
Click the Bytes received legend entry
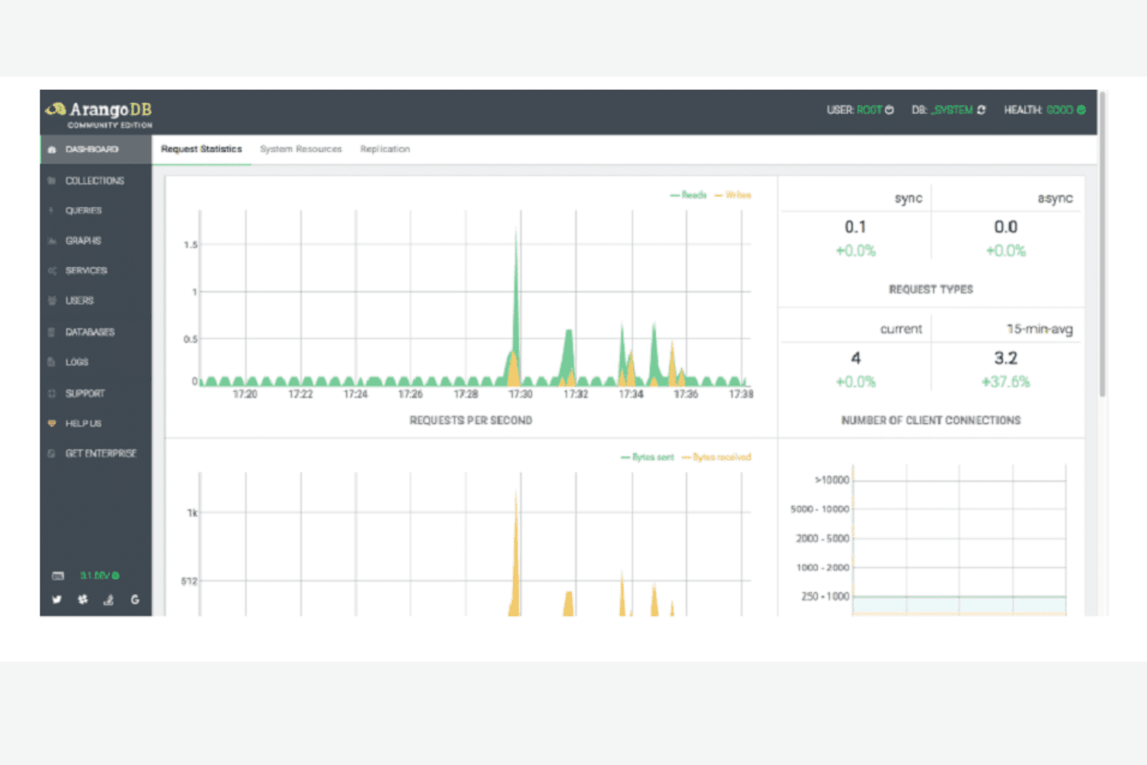click(x=717, y=457)
